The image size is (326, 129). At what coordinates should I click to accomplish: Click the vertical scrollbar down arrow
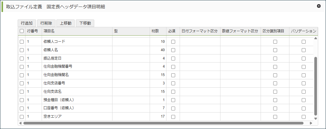pos(315,119)
